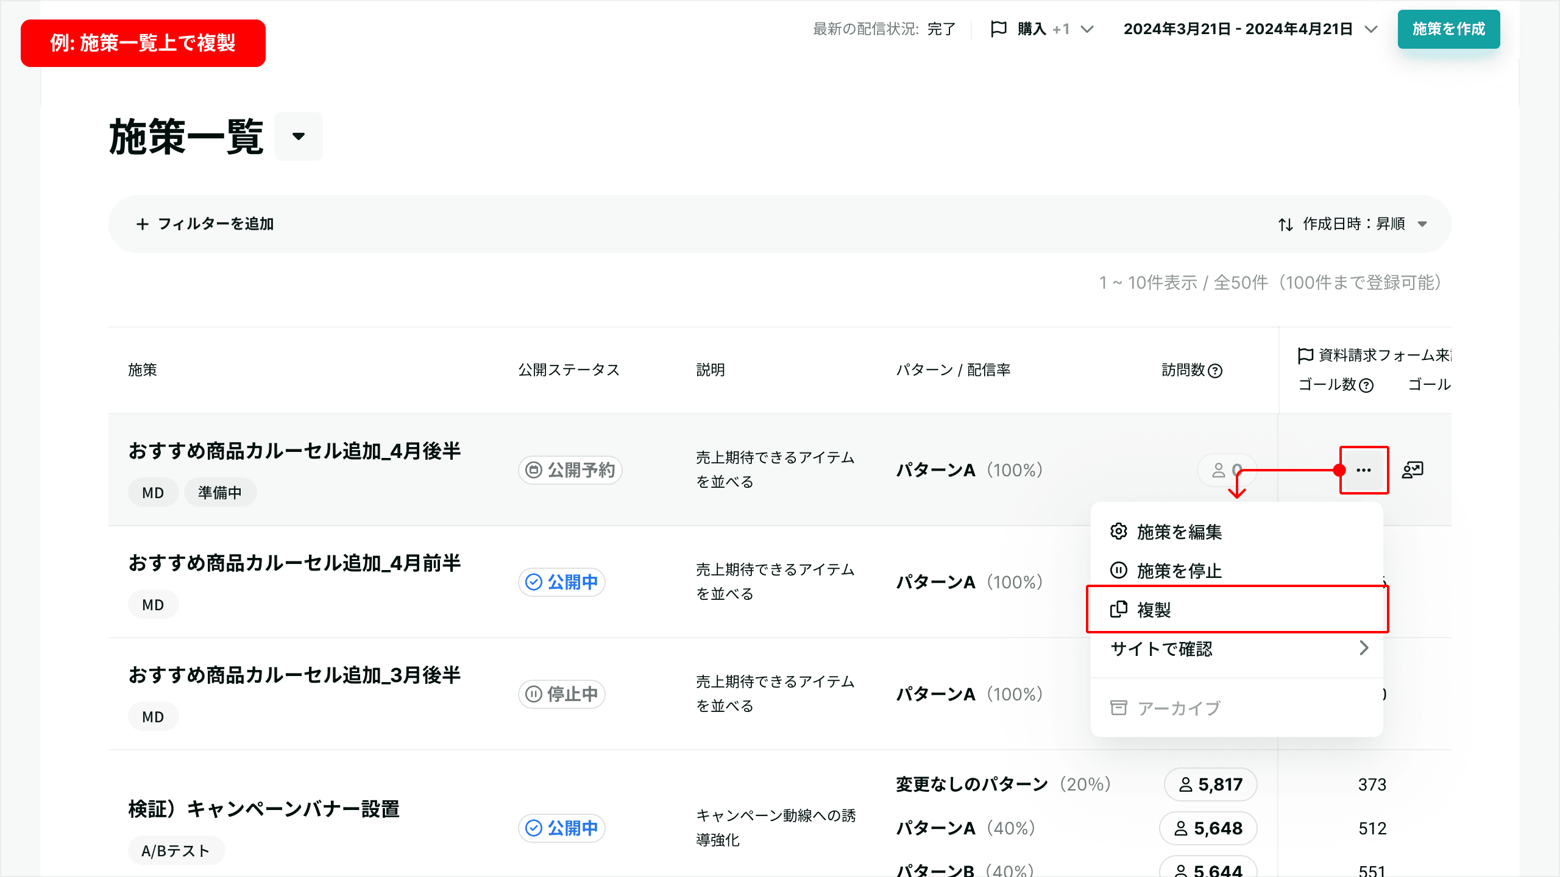Click the 5,817 visitors count pill
1560x877 pixels.
tap(1210, 784)
